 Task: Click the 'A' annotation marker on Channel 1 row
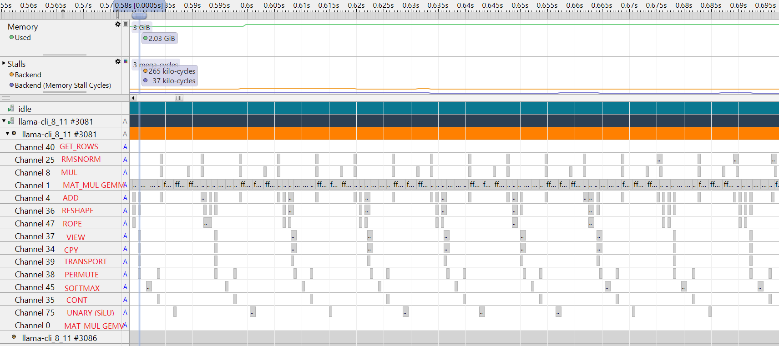click(x=125, y=185)
